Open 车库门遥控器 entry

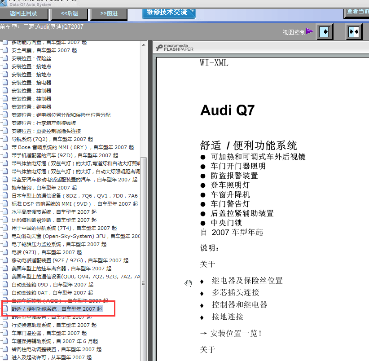49,333
